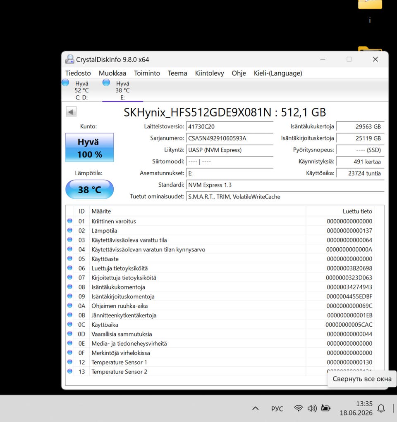
Task: Show hidden tray icons chevron
Action: tap(256, 408)
